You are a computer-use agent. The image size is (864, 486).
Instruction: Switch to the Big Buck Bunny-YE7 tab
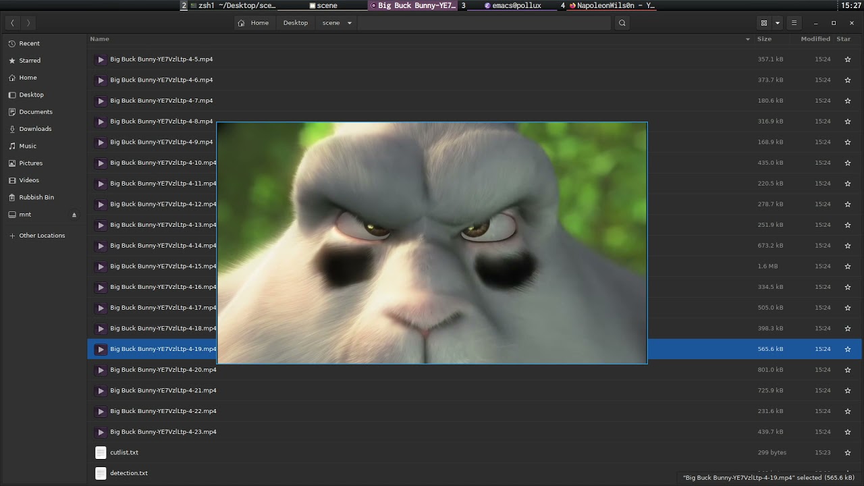(413, 5)
